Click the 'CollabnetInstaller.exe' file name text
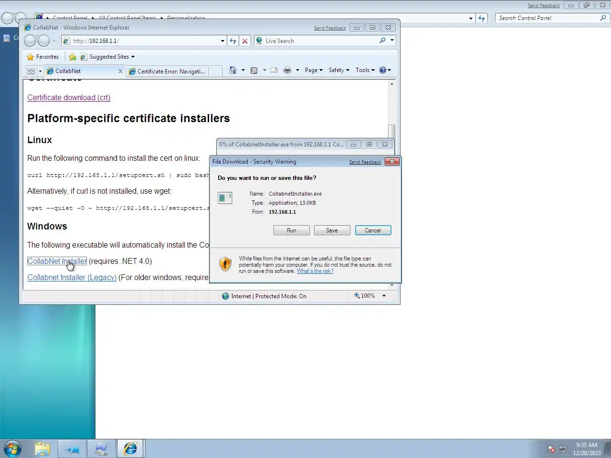The image size is (611, 458). click(x=295, y=194)
